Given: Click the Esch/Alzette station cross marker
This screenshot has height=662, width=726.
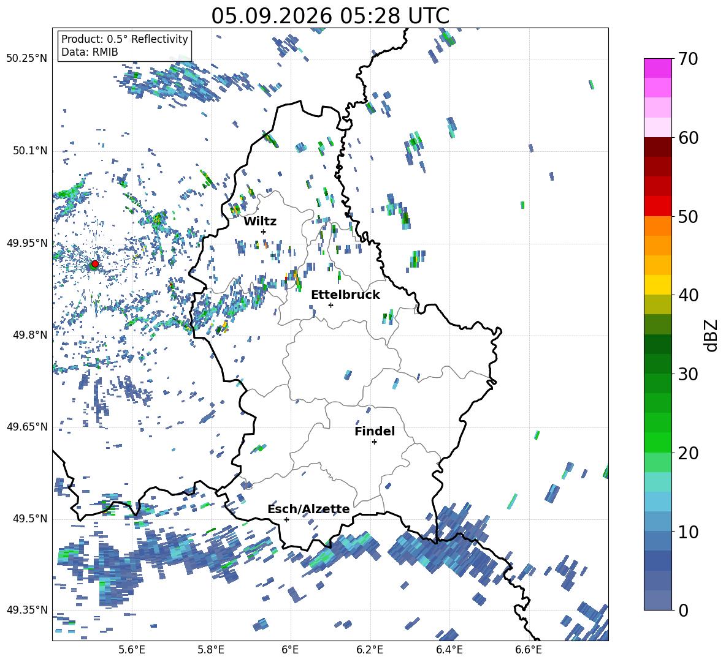Looking at the screenshot, I should [286, 519].
